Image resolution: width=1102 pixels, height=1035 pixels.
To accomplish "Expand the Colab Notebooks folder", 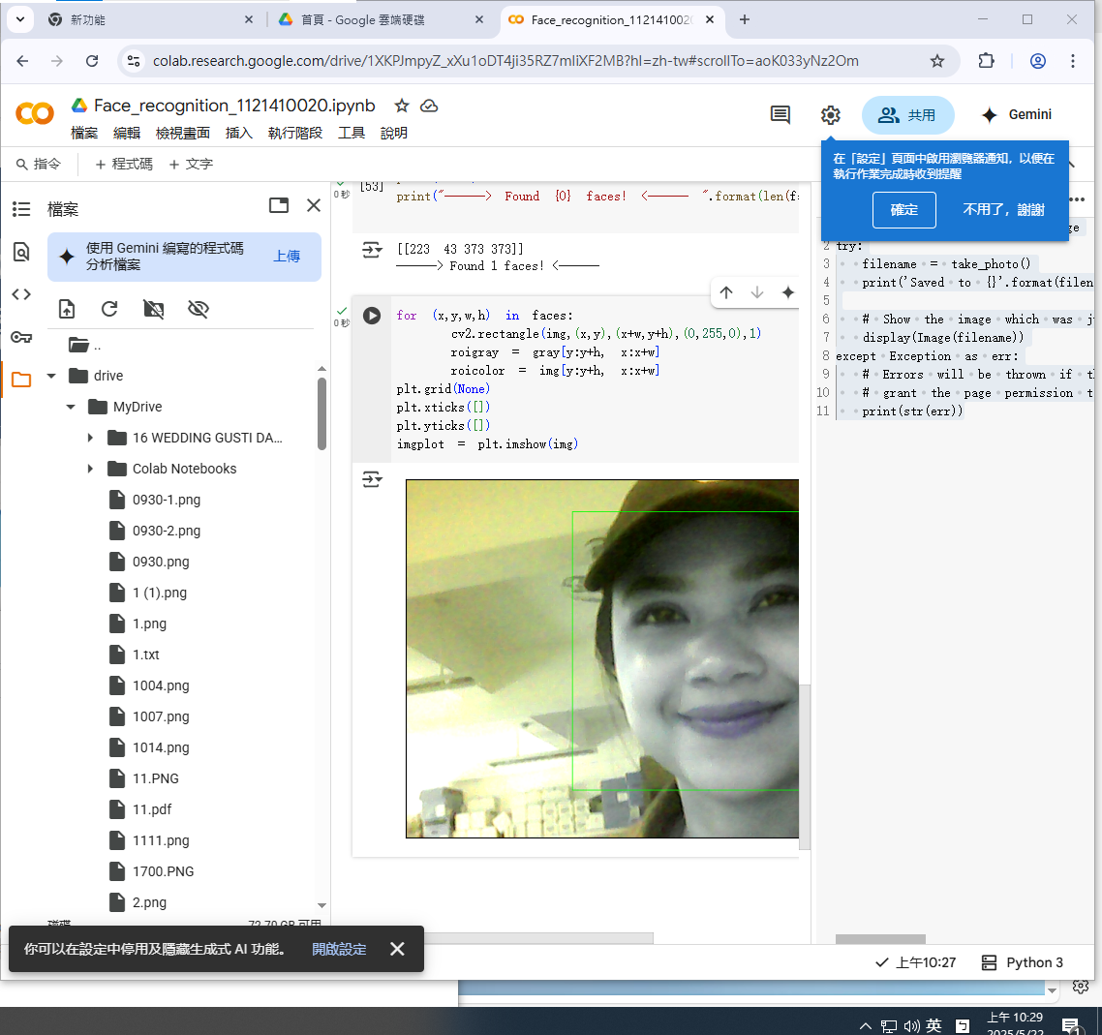I will click(90, 469).
